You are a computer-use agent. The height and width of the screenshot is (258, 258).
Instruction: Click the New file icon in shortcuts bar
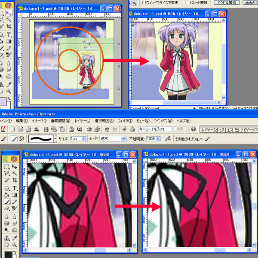13,129
